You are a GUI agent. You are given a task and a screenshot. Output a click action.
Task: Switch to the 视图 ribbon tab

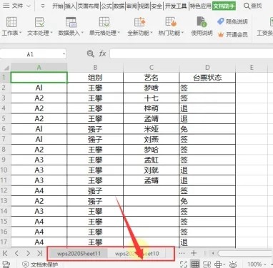(x=144, y=6)
